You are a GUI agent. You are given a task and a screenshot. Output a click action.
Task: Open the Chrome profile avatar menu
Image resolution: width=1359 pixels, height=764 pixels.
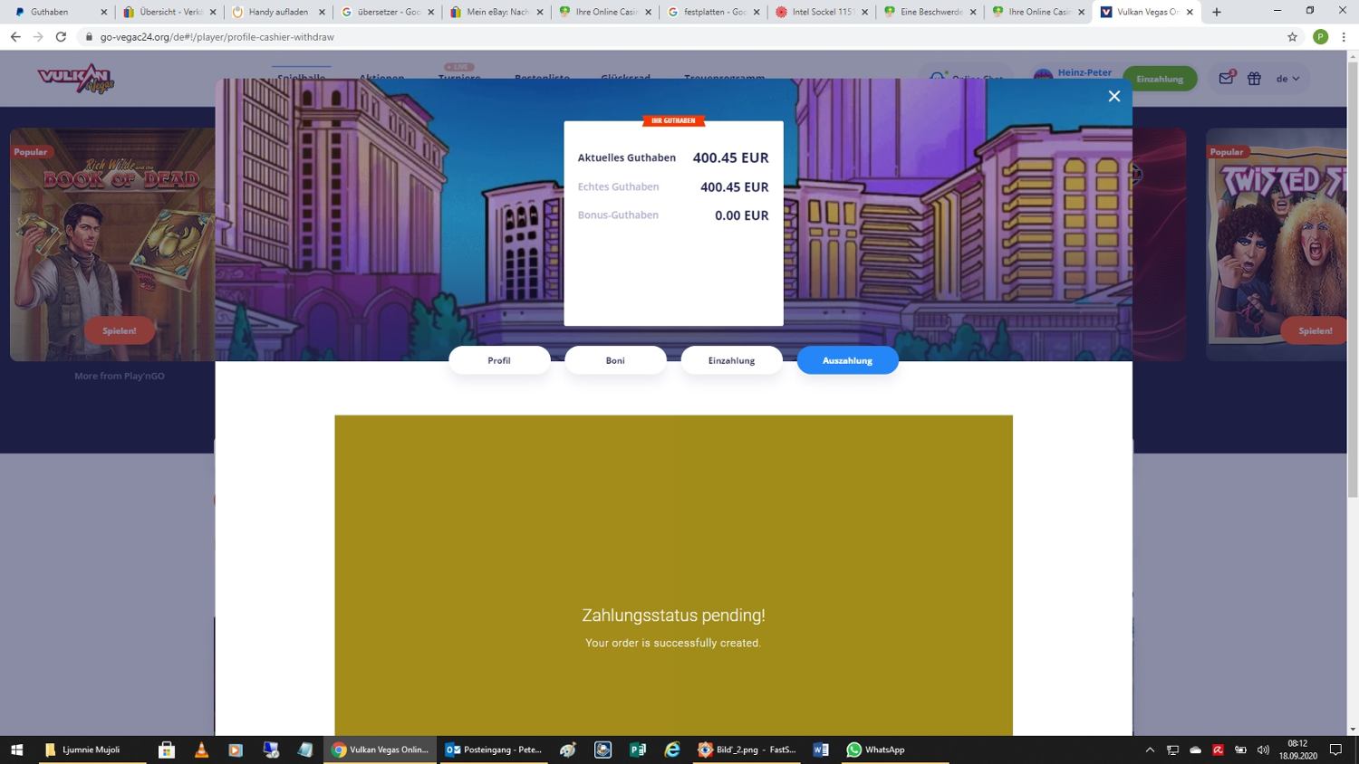pyautogui.click(x=1320, y=37)
